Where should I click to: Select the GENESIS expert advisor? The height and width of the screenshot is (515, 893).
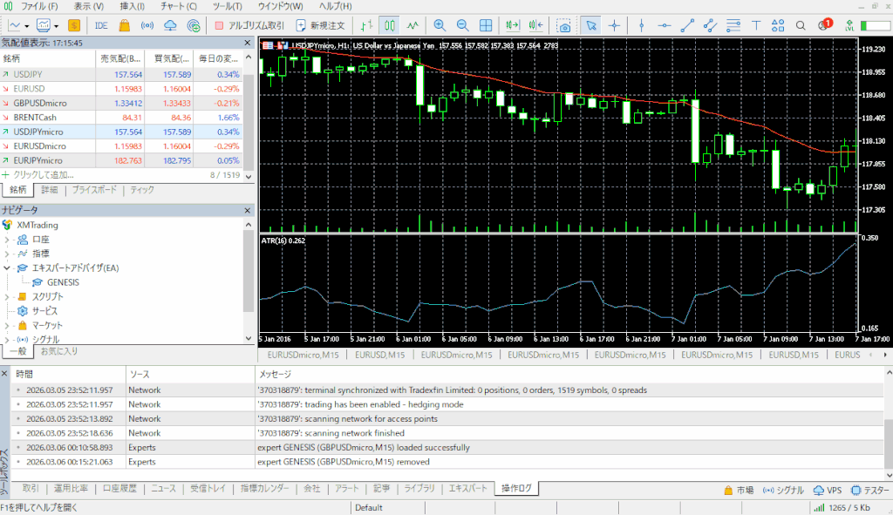[x=63, y=282]
